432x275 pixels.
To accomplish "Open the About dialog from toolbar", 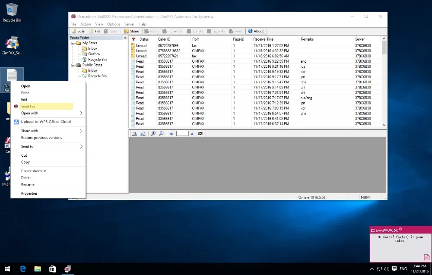I will pos(256,31).
